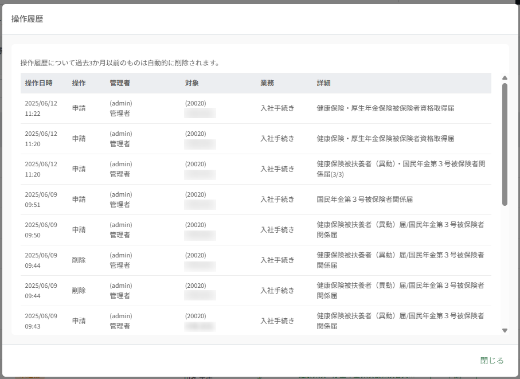The image size is (520, 379).
Task: Select the 2025/06/12 11:22 history row
Action: coord(256,108)
